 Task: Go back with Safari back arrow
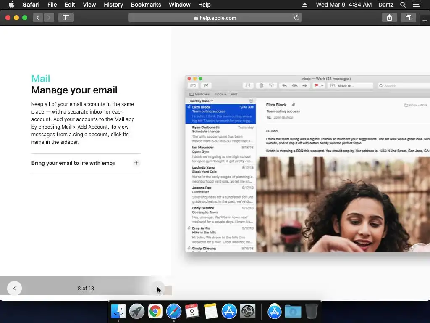point(38,18)
